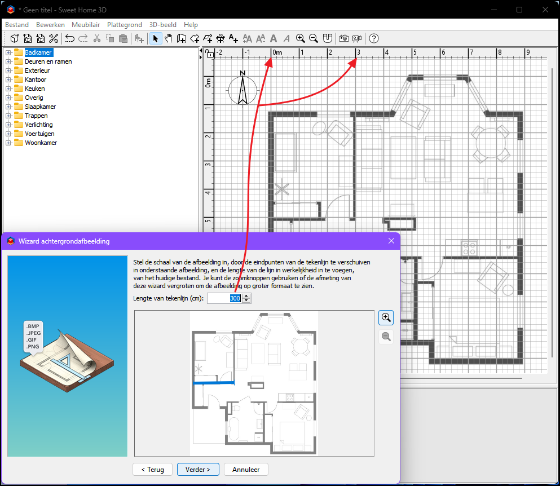
Task: Click the Cut scissors icon
Action: pyautogui.click(x=97, y=38)
